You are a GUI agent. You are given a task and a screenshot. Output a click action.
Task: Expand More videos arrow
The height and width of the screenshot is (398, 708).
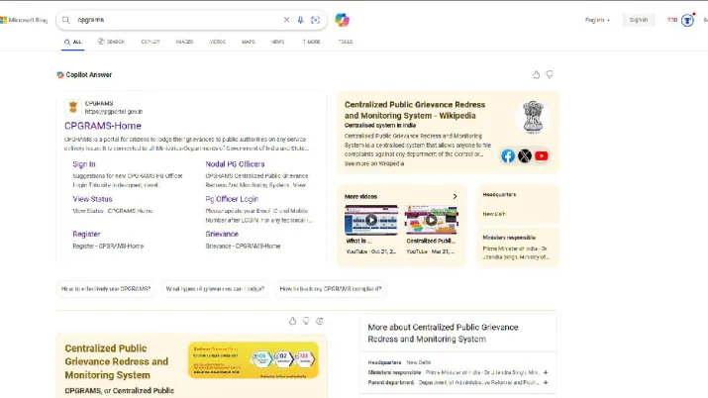455,196
